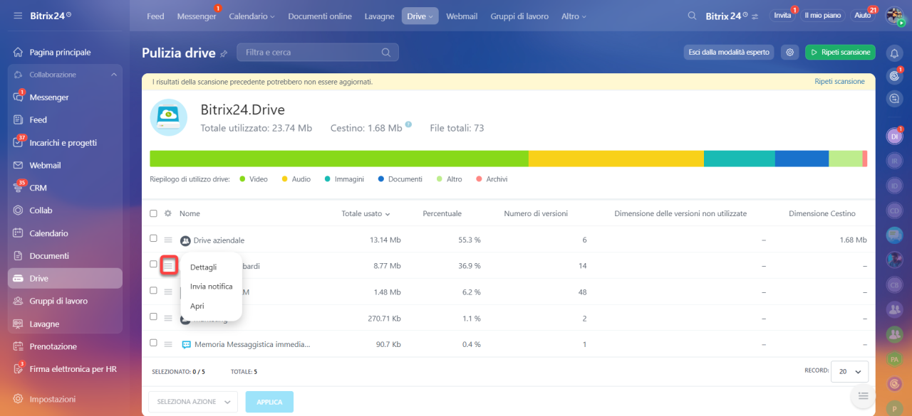912x416 pixels.
Task: Open Lavagne in the top menu
Action: pos(379,16)
